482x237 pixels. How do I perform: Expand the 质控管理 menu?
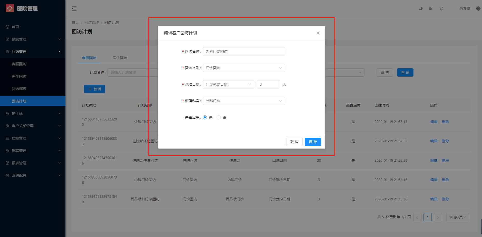pos(60,138)
